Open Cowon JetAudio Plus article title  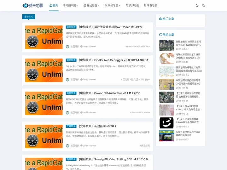109,93
